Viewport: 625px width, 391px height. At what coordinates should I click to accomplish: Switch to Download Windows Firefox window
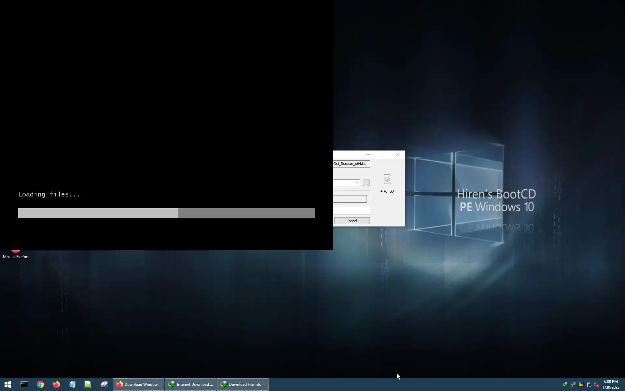138,384
